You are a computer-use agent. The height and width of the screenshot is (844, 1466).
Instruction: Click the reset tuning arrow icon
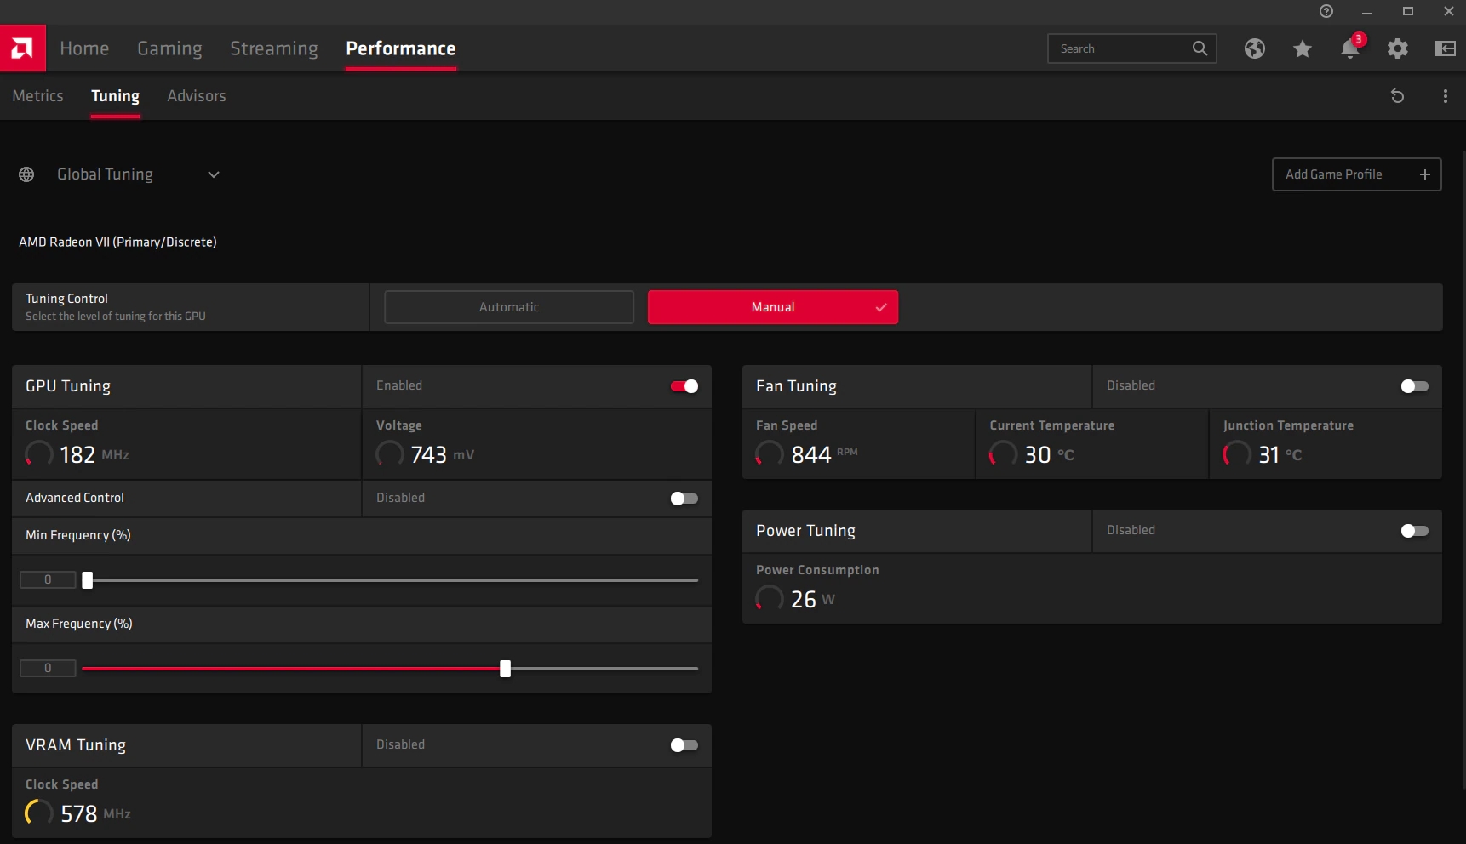coord(1397,96)
